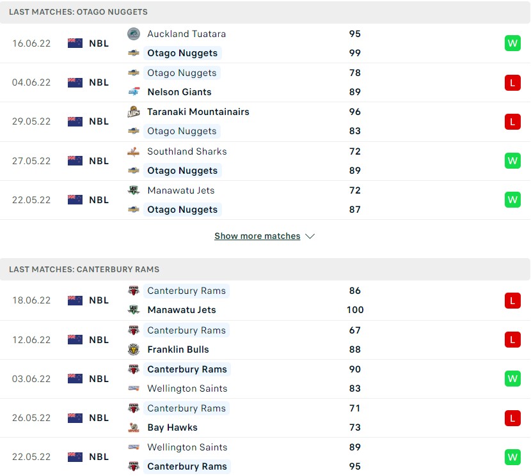
Task: Click Canterbury Rams logo in the 26.05.22 match
Action: 134,408
